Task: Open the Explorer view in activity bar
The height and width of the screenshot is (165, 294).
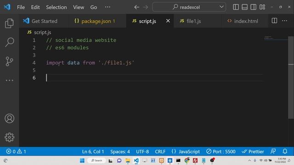Action: click(9, 23)
